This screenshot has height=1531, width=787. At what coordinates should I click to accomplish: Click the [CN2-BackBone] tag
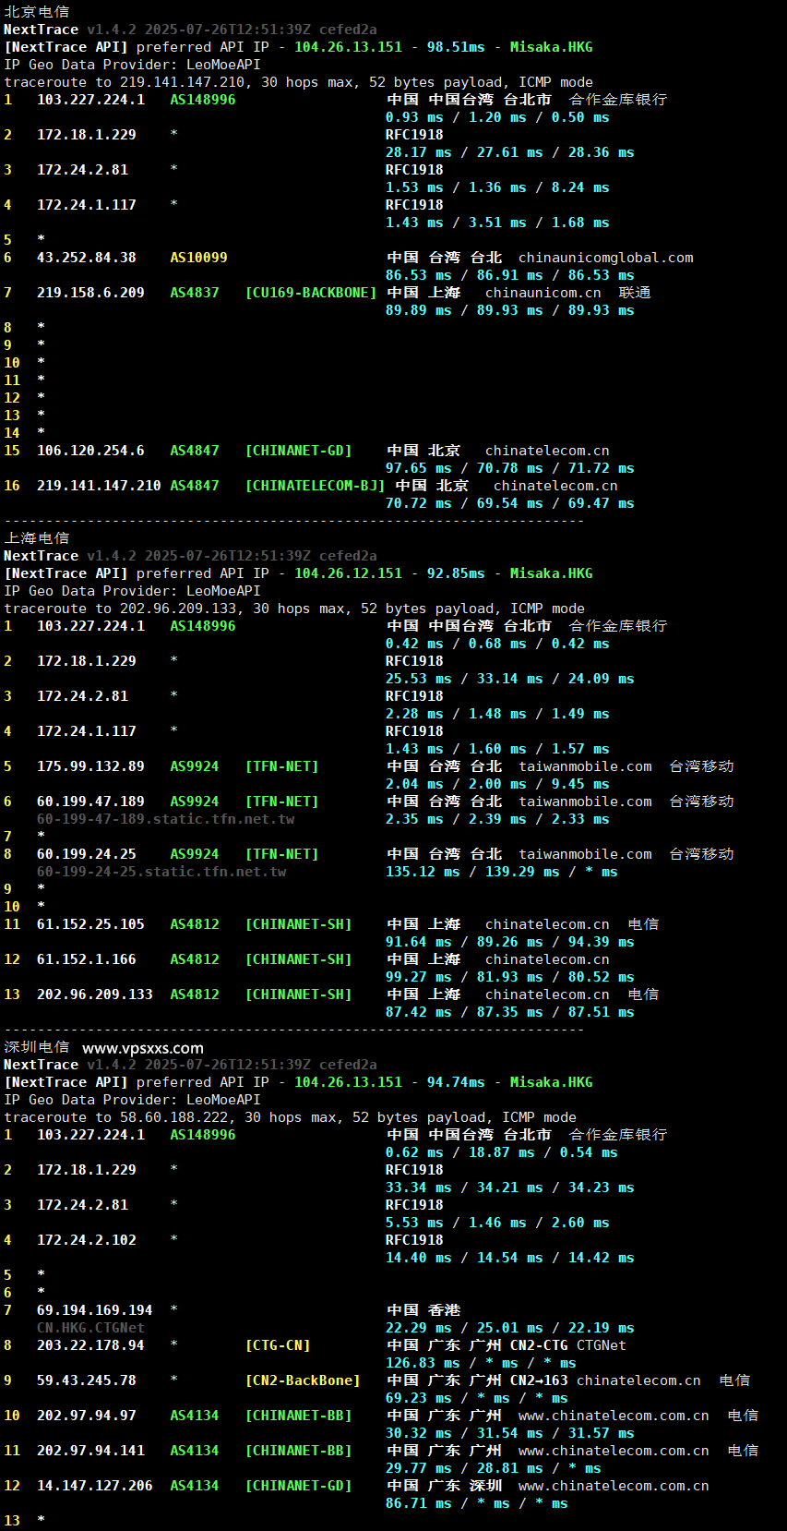tap(303, 1380)
